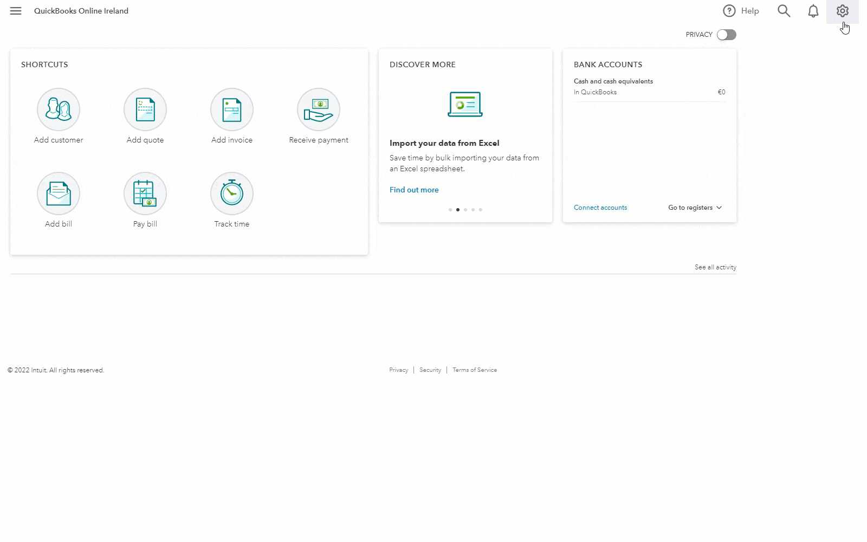Click the Excel import laptop illustration

(465, 104)
